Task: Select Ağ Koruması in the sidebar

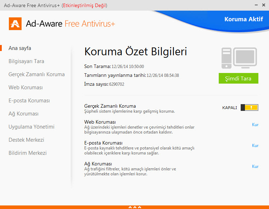Action: click(x=23, y=114)
